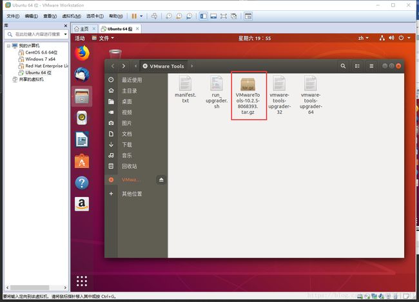
Task: Open the zh input method dropdown
Action: click(x=363, y=38)
